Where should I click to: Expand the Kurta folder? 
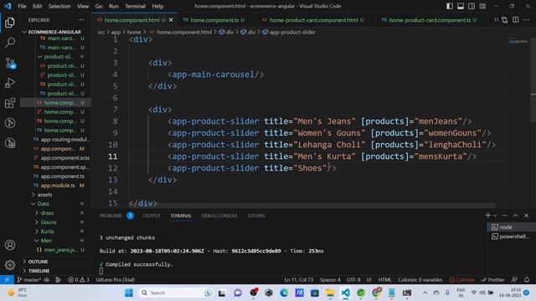tap(47, 232)
